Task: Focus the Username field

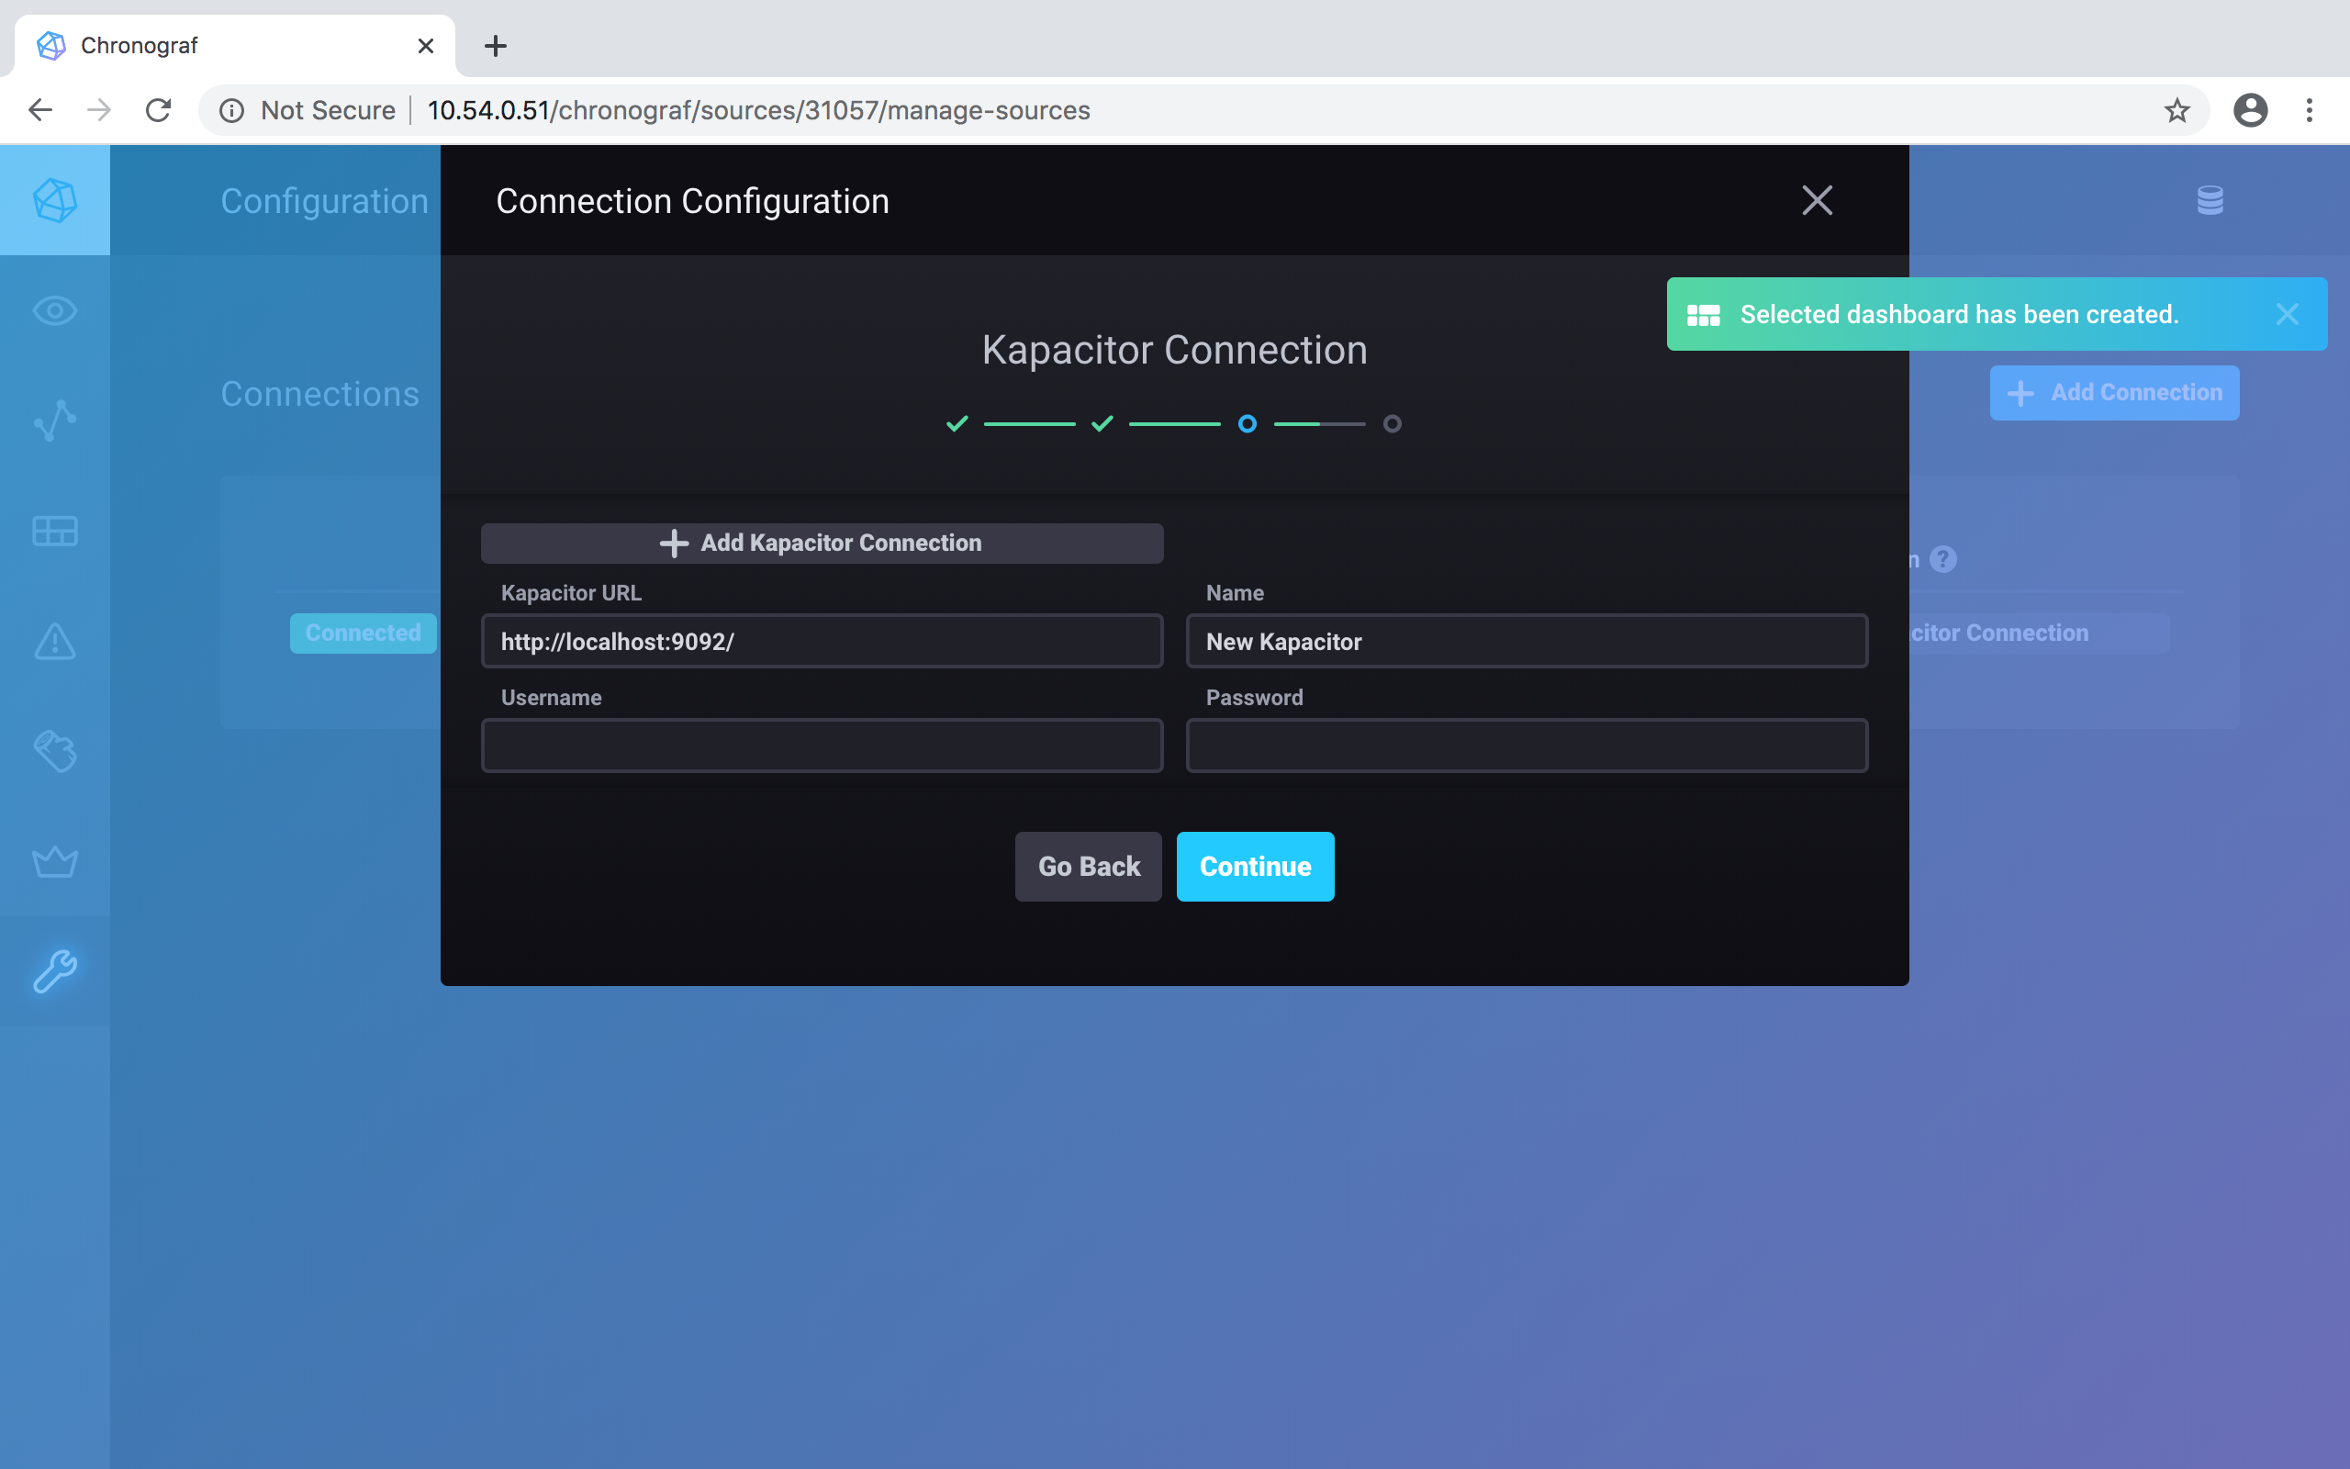Action: [822, 746]
